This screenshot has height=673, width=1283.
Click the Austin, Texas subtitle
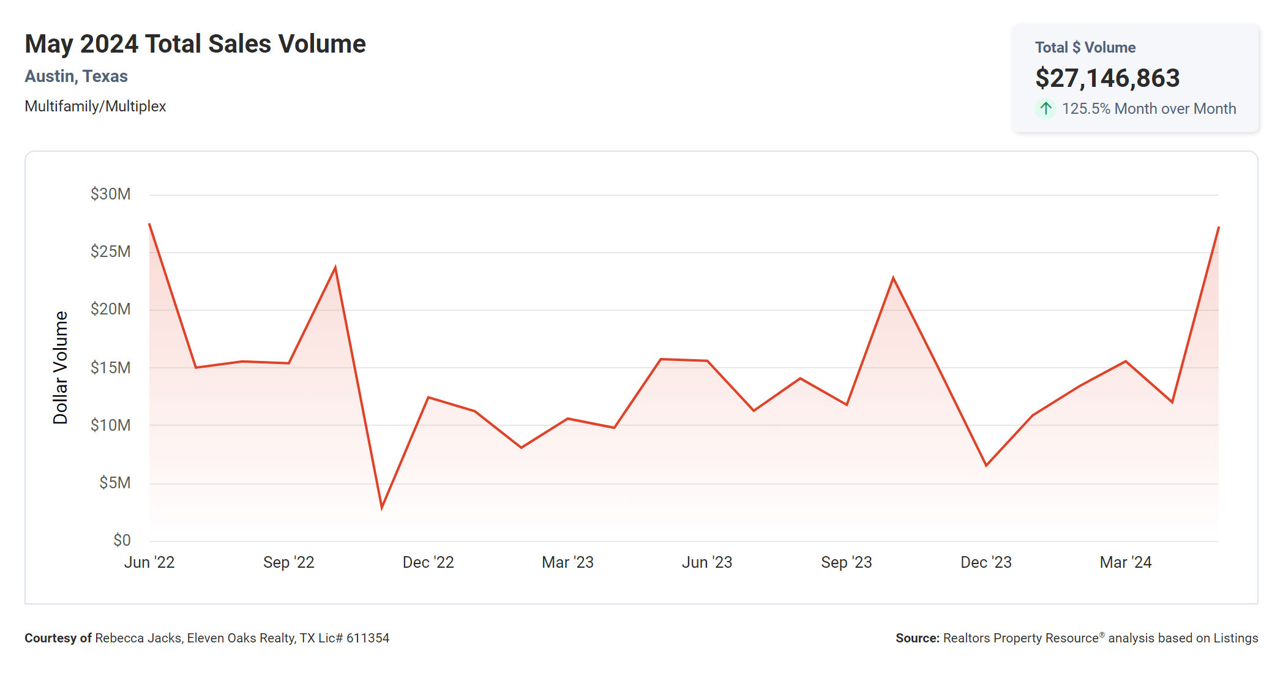pyautogui.click(x=76, y=76)
